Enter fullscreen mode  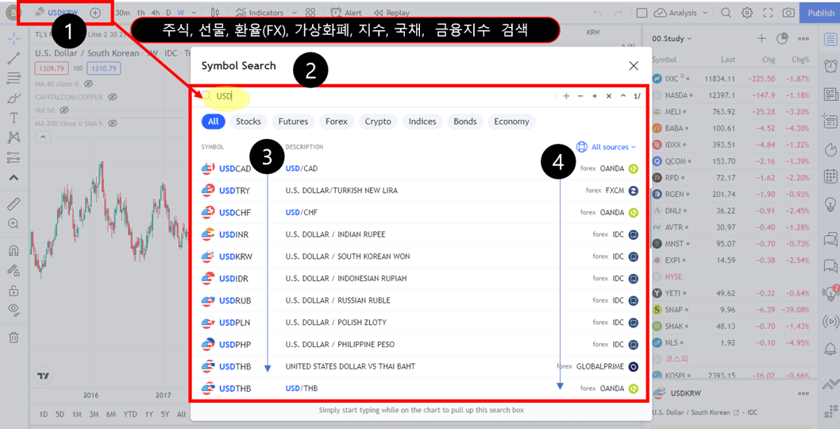(x=768, y=13)
